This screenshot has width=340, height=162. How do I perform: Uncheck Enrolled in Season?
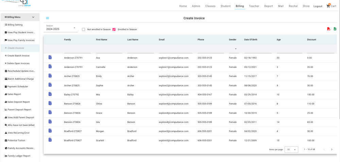(x=114, y=29)
